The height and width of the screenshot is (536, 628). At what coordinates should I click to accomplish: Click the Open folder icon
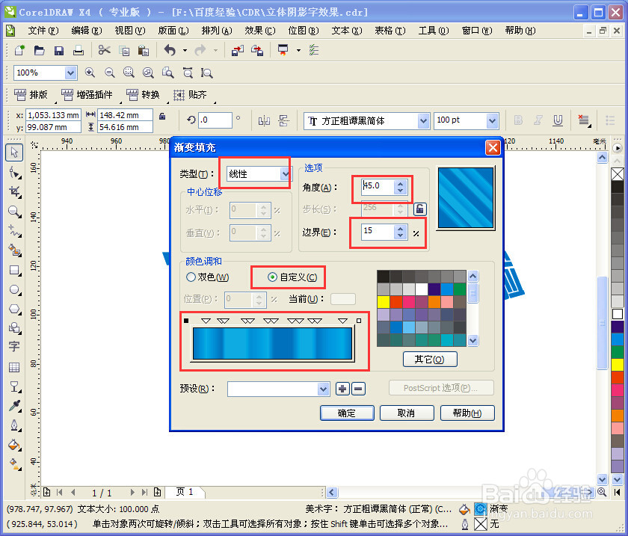(x=39, y=51)
